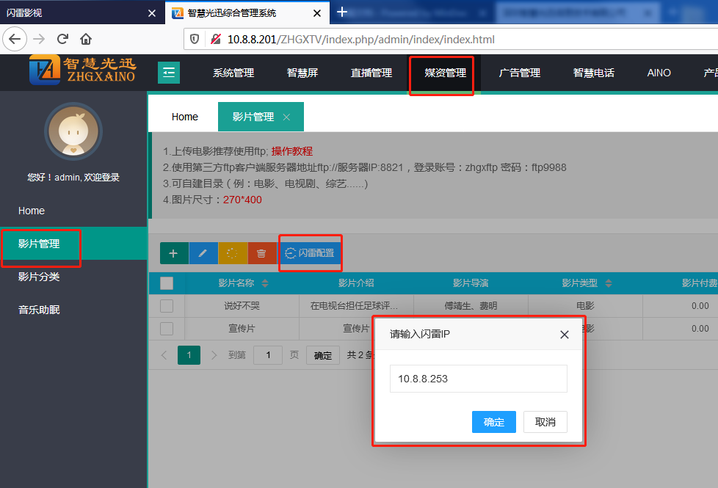Click the blue pencil edit icon
The image size is (718, 488).
click(203, 253)
